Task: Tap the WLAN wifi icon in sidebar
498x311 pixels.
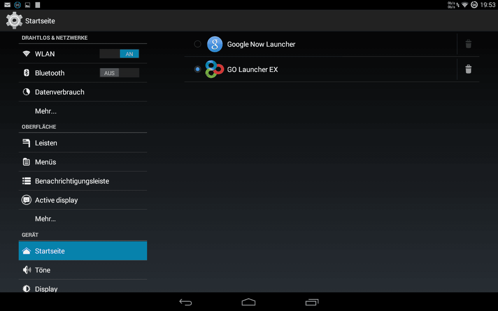Action: click(x=26, y=54)
